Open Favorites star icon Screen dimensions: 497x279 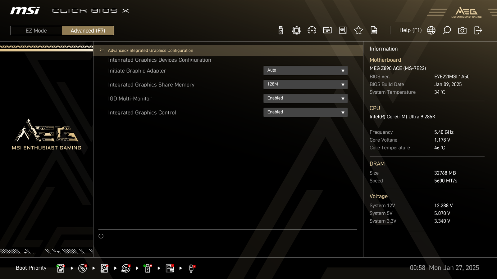(358, 30)
